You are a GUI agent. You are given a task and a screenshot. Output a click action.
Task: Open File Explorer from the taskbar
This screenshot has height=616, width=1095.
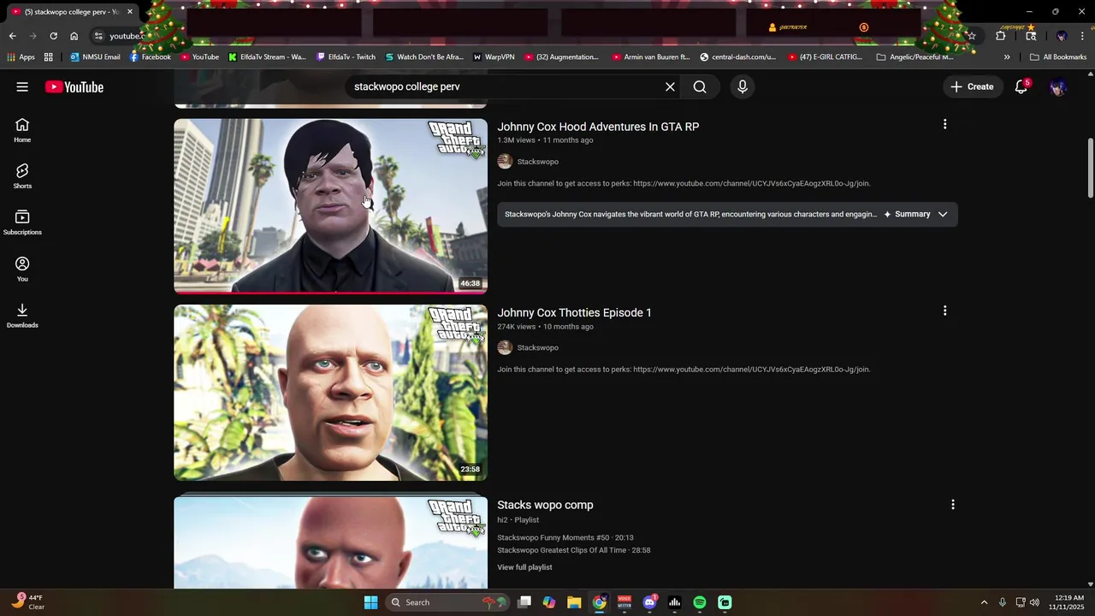[574, 602]
